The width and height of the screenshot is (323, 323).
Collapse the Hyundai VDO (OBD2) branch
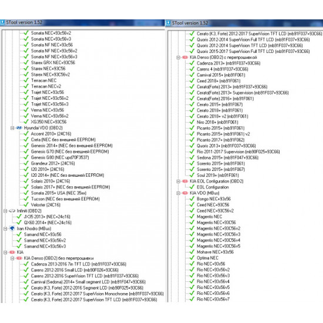12,128
